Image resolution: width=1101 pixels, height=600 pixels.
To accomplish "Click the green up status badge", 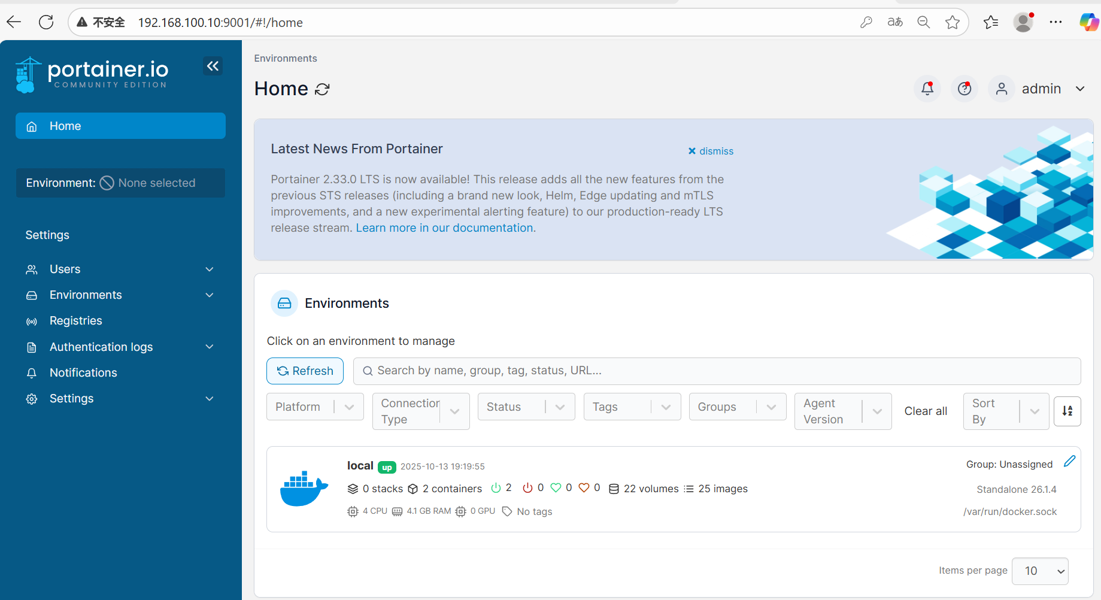I will [x=387, y=467].
